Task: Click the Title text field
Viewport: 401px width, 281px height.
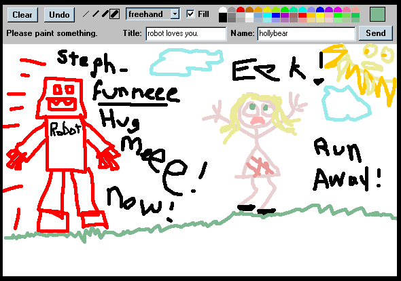Action: (x=186, y=33)
